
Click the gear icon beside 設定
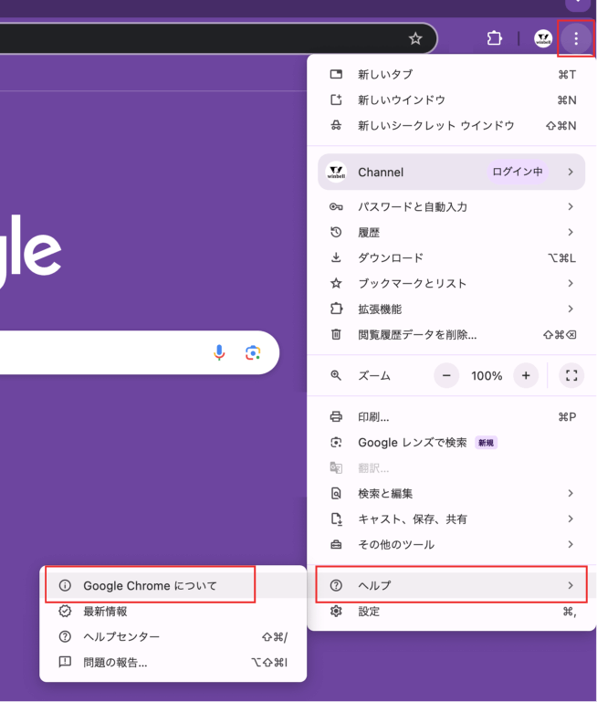pos(336,611)
